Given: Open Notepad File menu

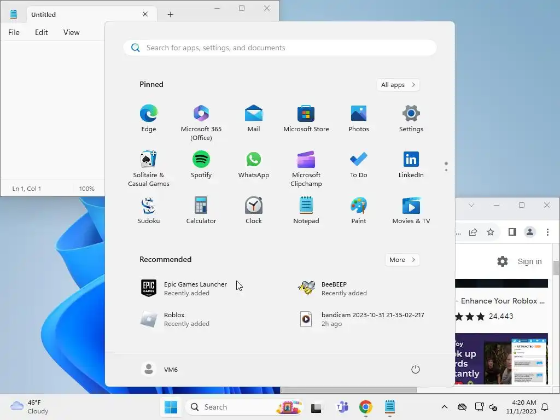Looking at the screenshot, I should pyautogui.click(x=14, y=32).
